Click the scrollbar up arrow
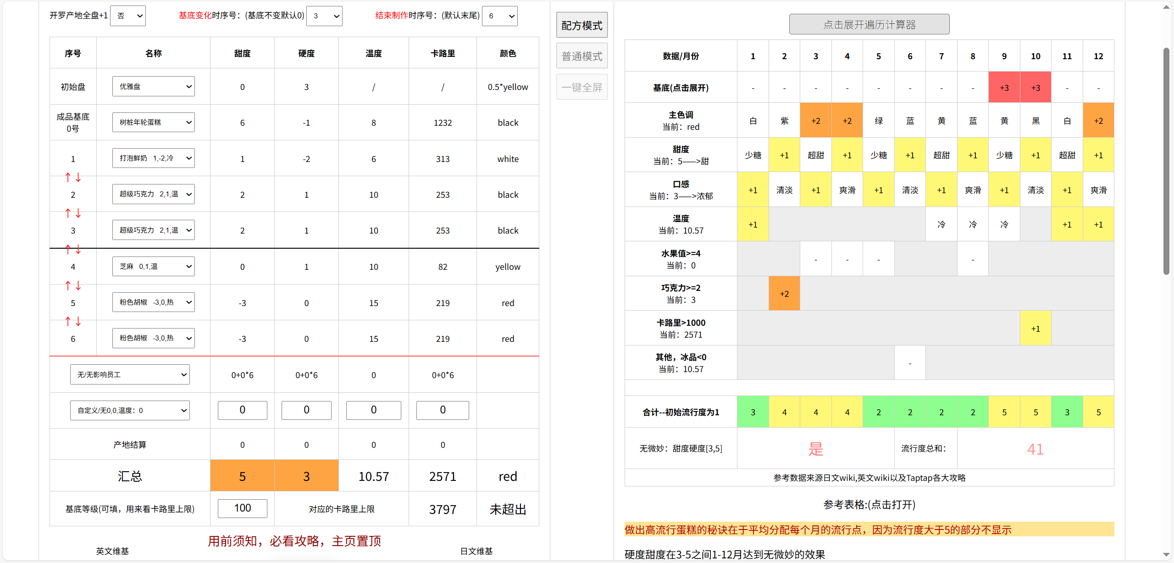 point(1166,6)
